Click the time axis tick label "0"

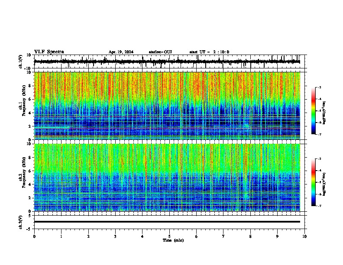pos(34,236)
